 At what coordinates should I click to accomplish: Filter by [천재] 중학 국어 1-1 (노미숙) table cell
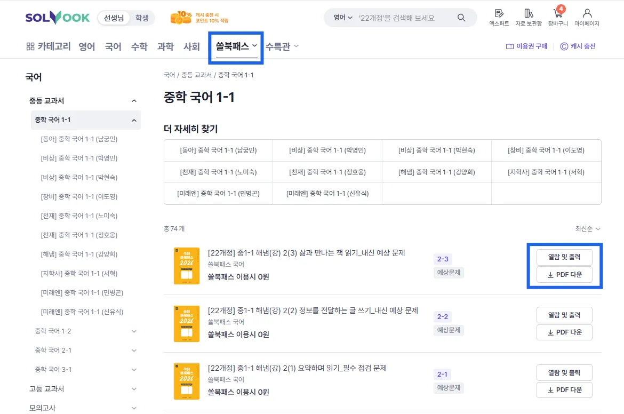click(219, 172)
